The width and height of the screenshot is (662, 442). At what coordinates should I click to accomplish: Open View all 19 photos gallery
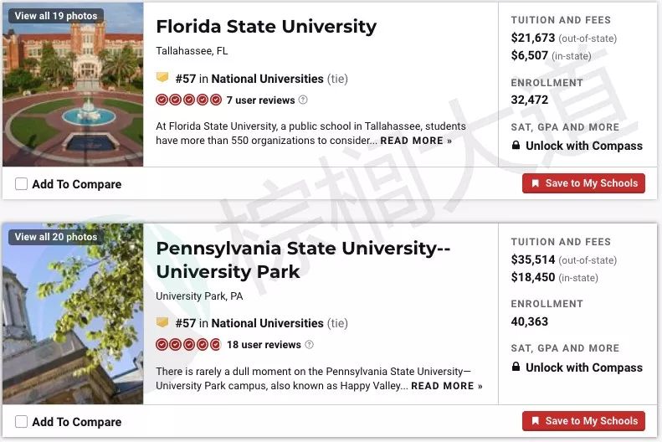pyautogui.click(x=56, y=16)
